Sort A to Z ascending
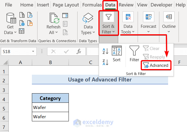The image size is (187, 132). coord(105,51)
